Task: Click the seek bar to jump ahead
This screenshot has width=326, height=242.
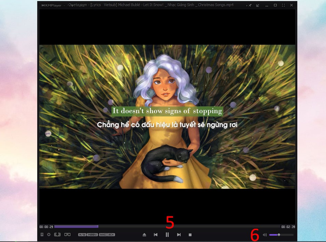Action: pos(188,227)
